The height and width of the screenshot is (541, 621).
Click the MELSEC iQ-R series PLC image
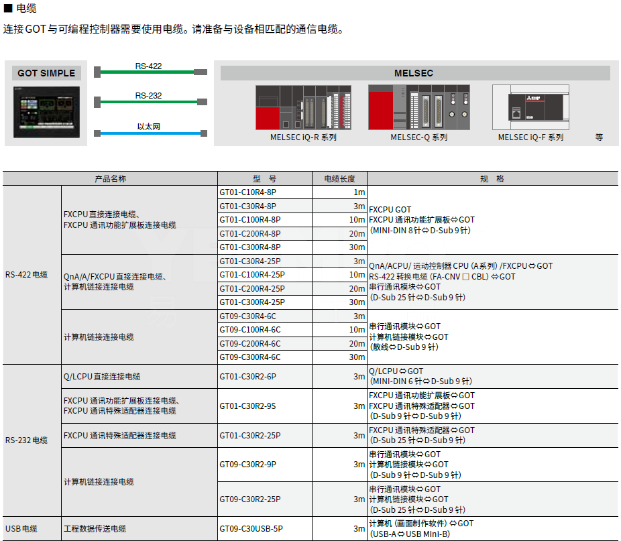click(x=303, y=107)
